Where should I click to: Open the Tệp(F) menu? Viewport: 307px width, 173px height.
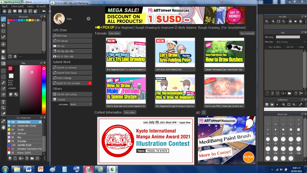(5, 6)
